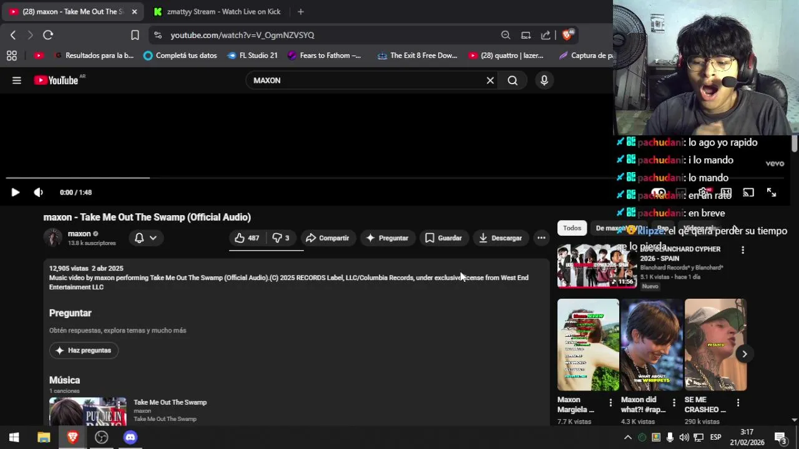This screenshot has height=449, width=799.
Task: Click the Preguntar button under the video
Action: 387,238
